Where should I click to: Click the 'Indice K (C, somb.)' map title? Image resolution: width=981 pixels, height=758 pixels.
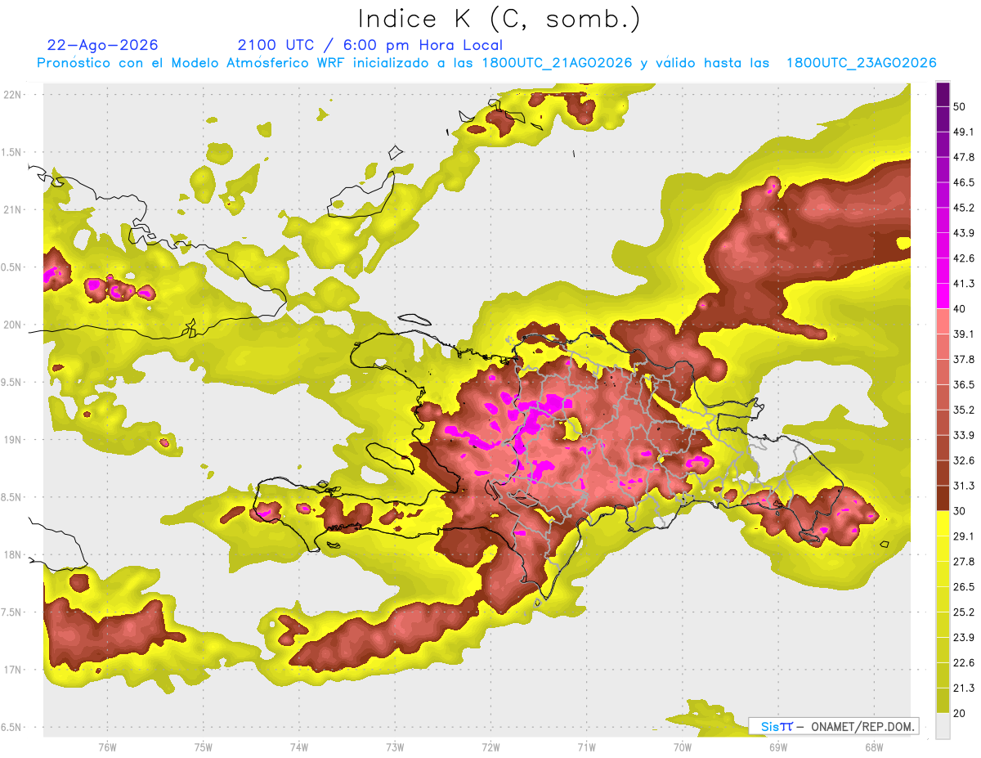pos(499,19)
